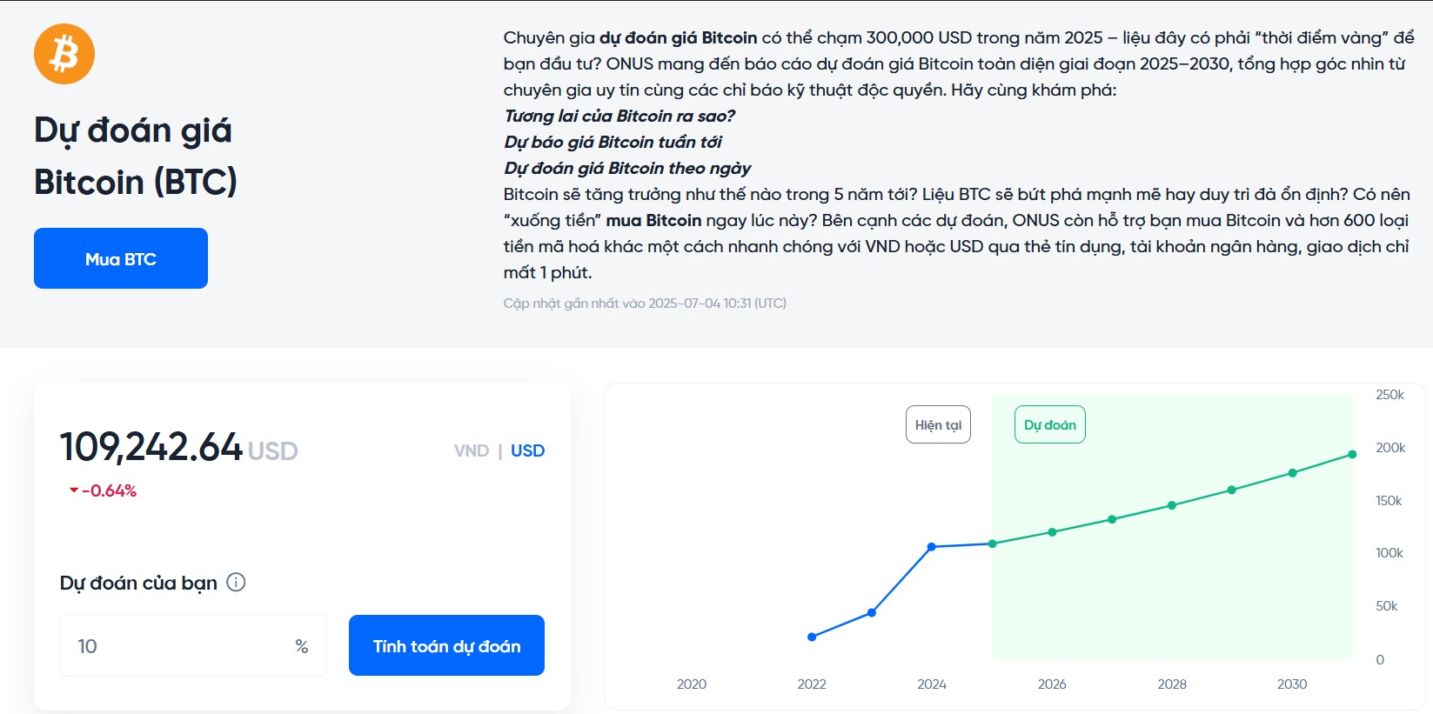Click the 250k y-axis label
This screenshot has height=714, width=1433.
point(1389,394)
